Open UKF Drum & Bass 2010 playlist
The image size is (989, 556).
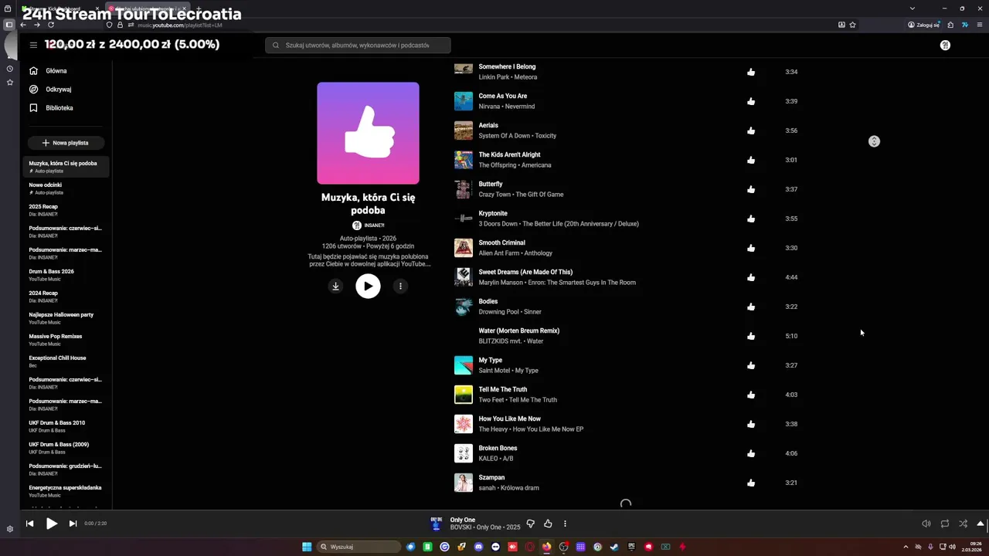point(66,426)
